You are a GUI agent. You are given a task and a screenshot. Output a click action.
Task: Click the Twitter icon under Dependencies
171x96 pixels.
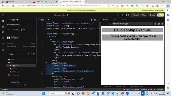pyautogui.click(x=18, y=85)
